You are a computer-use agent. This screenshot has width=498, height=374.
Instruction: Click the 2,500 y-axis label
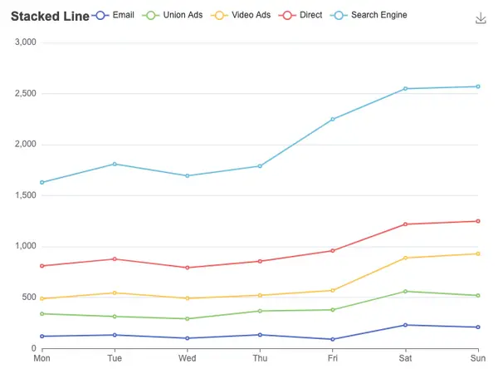point(26,93)
